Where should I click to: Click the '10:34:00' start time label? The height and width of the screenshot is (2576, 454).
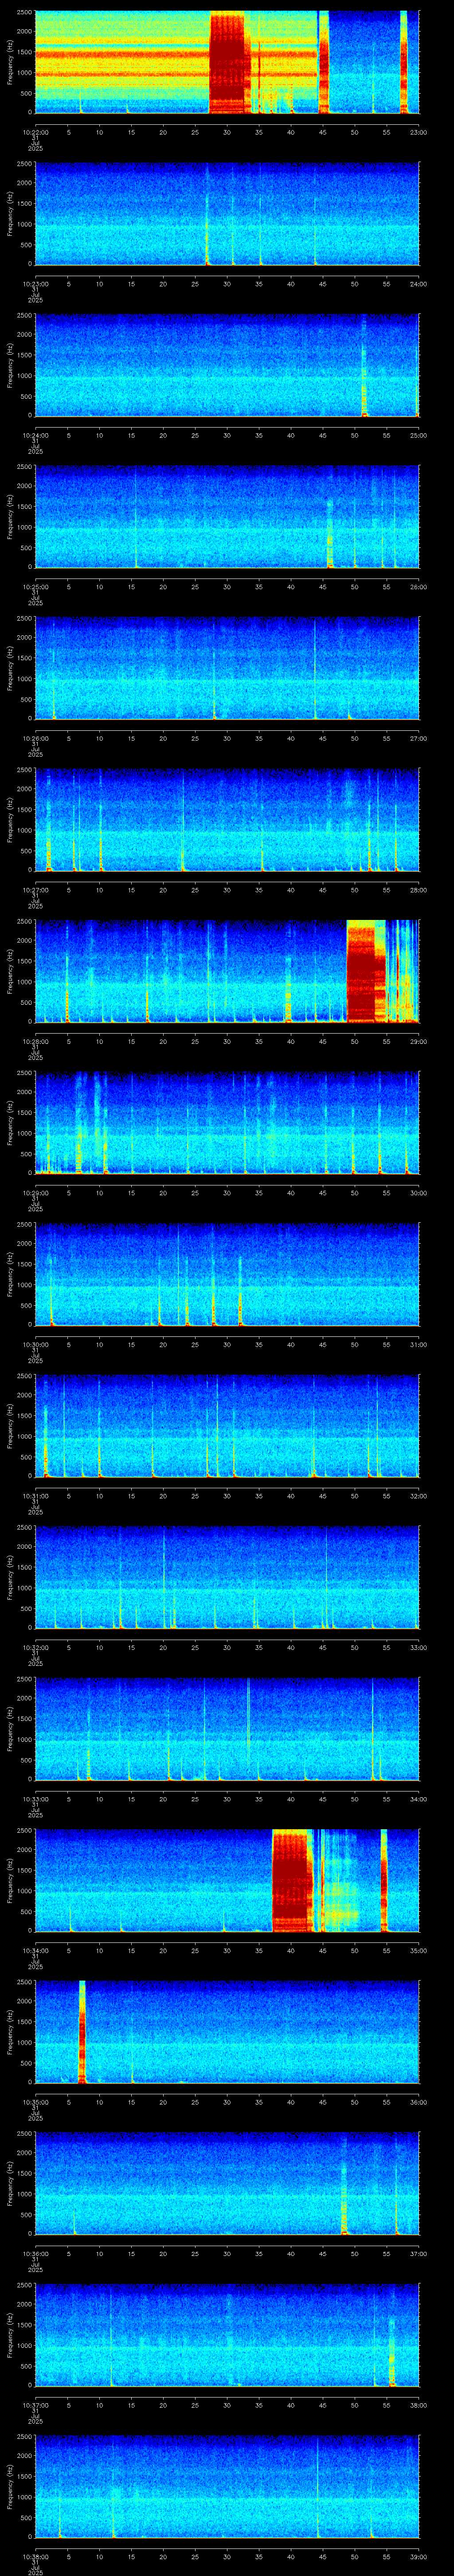[35, 1950]
